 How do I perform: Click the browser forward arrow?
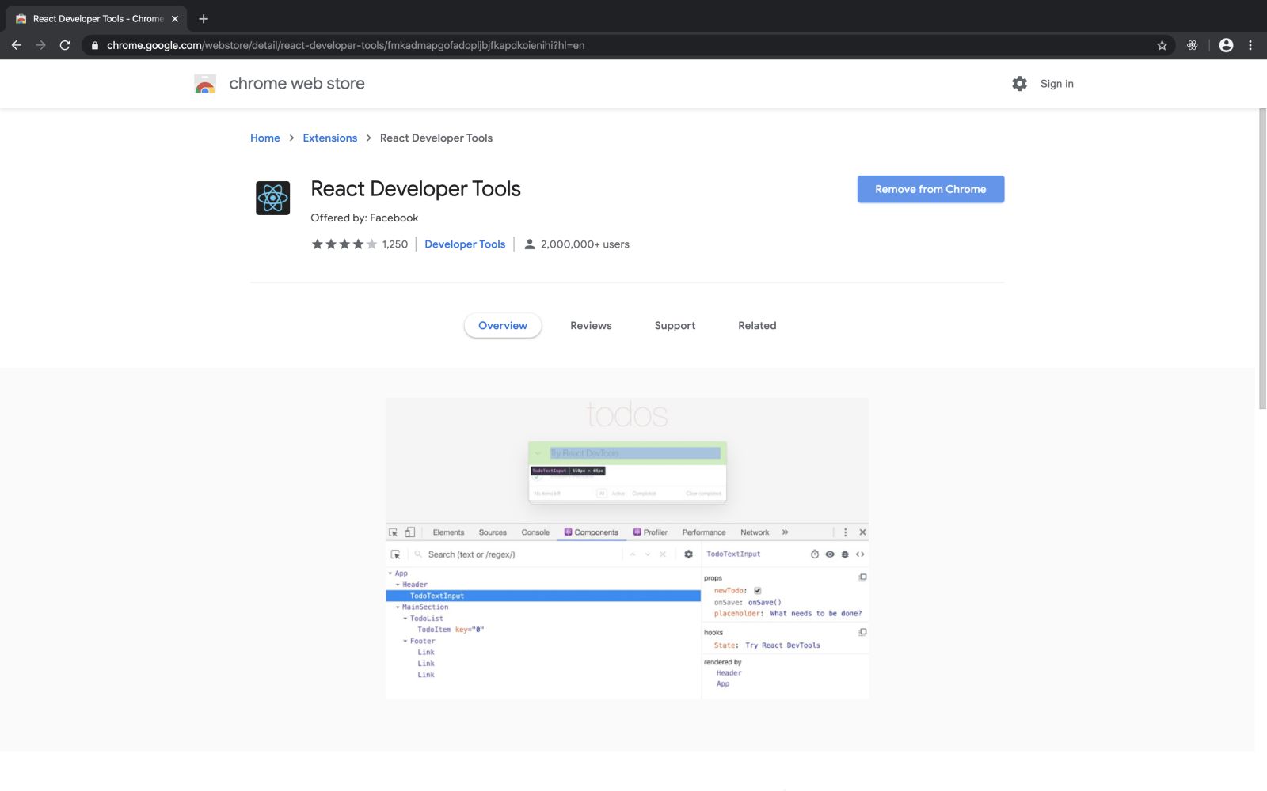[40, 45]
